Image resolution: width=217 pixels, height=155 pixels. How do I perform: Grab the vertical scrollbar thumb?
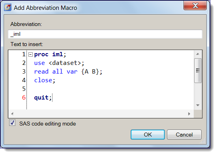tap(198, 70)
